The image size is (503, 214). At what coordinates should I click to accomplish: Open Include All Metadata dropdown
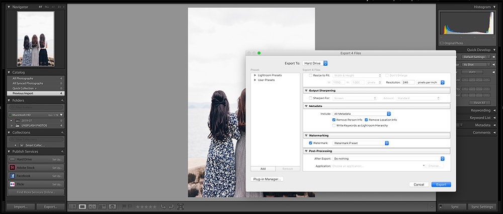click(362, 114)
